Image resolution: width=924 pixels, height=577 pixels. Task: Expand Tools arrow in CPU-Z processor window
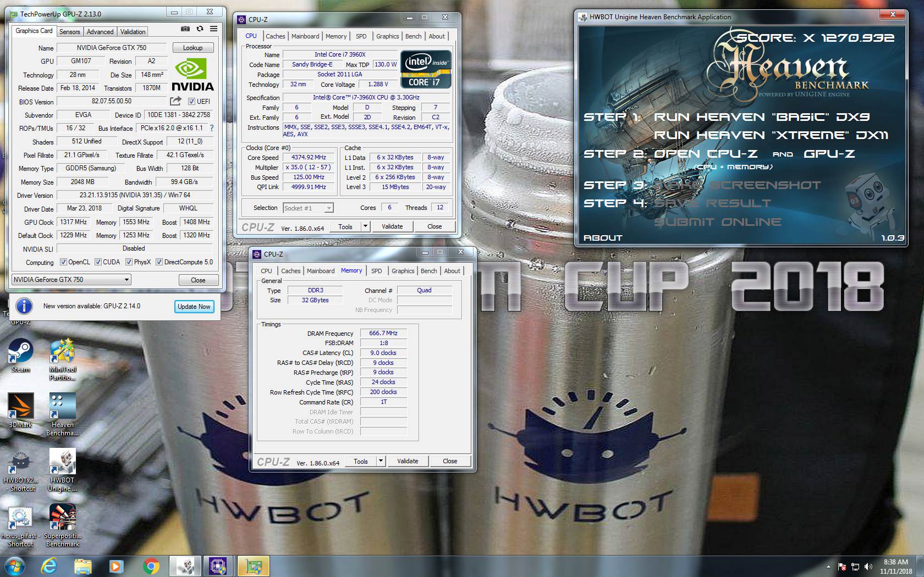click(365, 226)
